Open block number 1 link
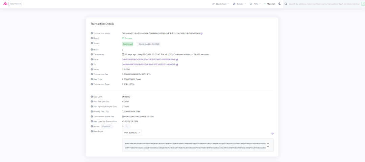The image size is (365, 162). tap(123, 49)
